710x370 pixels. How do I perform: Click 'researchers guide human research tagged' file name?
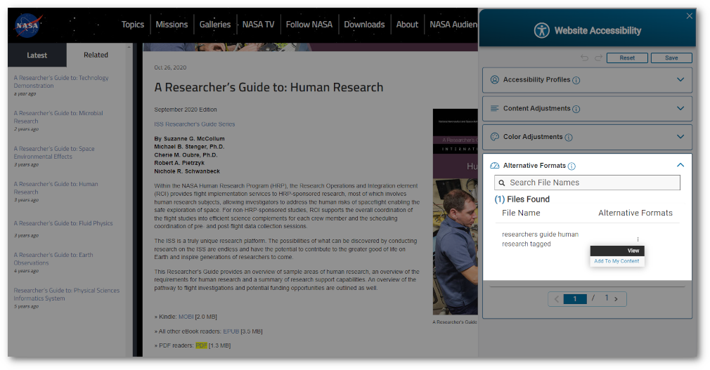point(540,239)
